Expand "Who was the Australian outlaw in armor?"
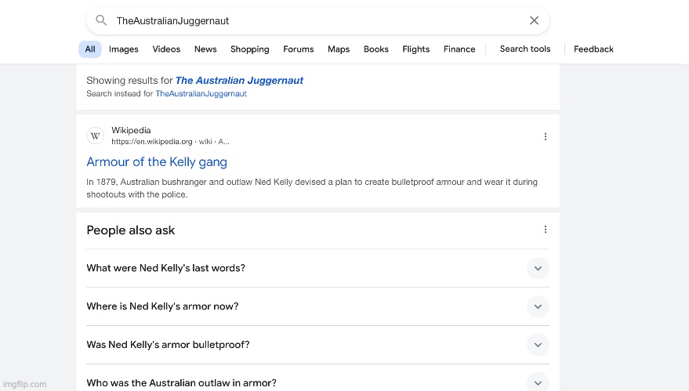This screenshot has height=391, width=689. (x=537, y=382)
